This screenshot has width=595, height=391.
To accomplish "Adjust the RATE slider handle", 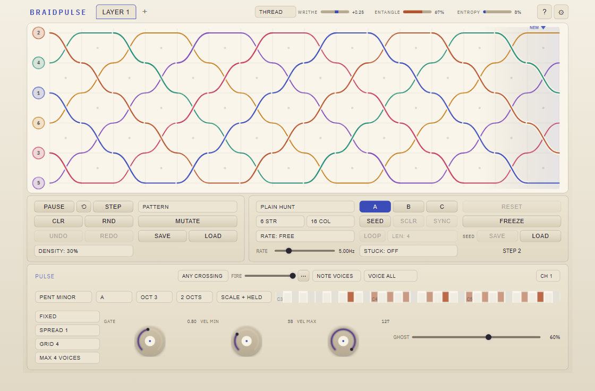I will 289,251.
